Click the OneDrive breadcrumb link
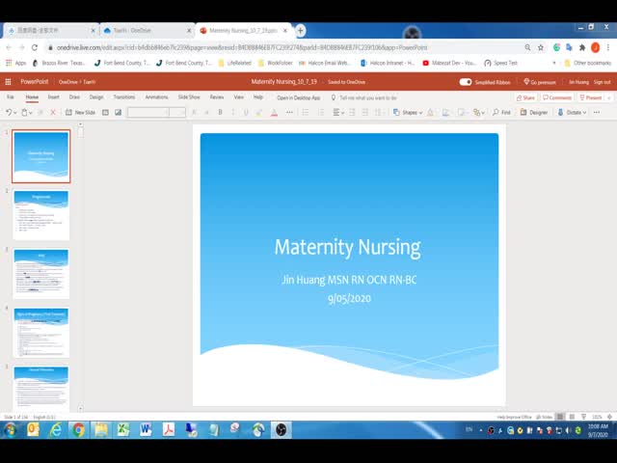This screenshot has width=617, height=463. pos(67,82)
